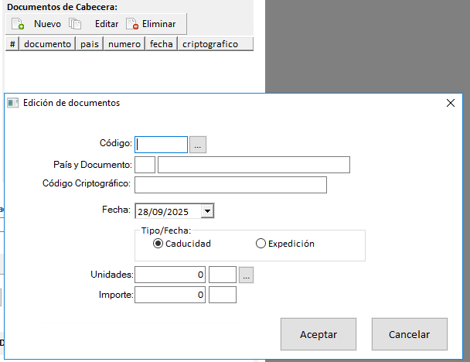Click the copy document icon in toolbar
The width and height of the screenshot is (470, 362).
(75, 24)
